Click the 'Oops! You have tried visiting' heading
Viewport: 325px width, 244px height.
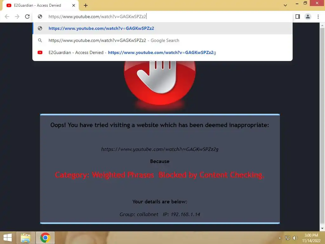[x=160, y=125]
